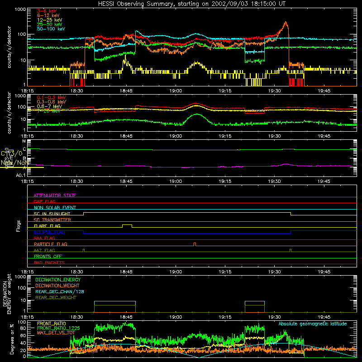This screenshot has height=362, width=362.
Task: Click the FLARE_FLAG label
Action: coord(47,226)
